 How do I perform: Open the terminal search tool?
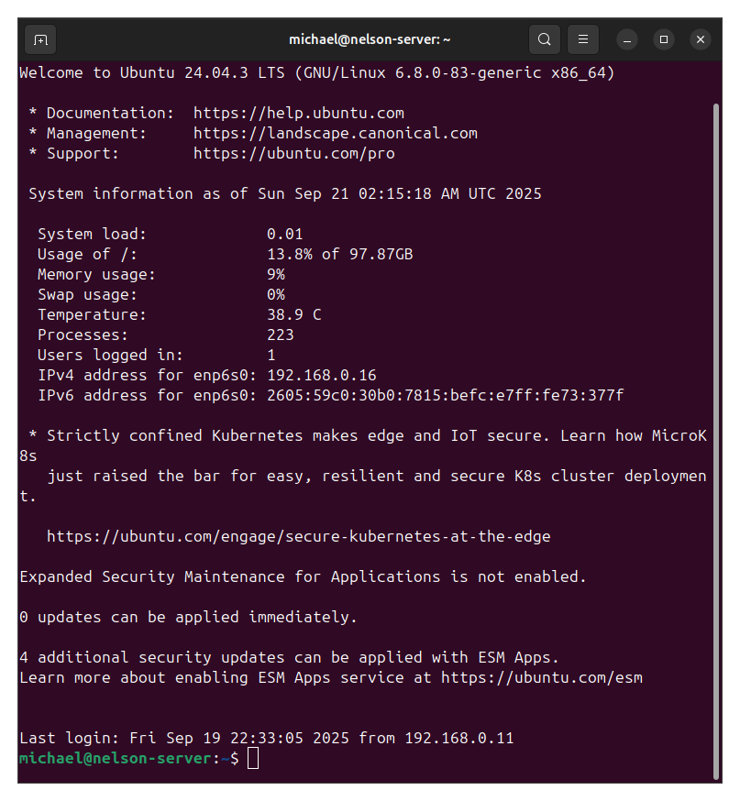545,39
